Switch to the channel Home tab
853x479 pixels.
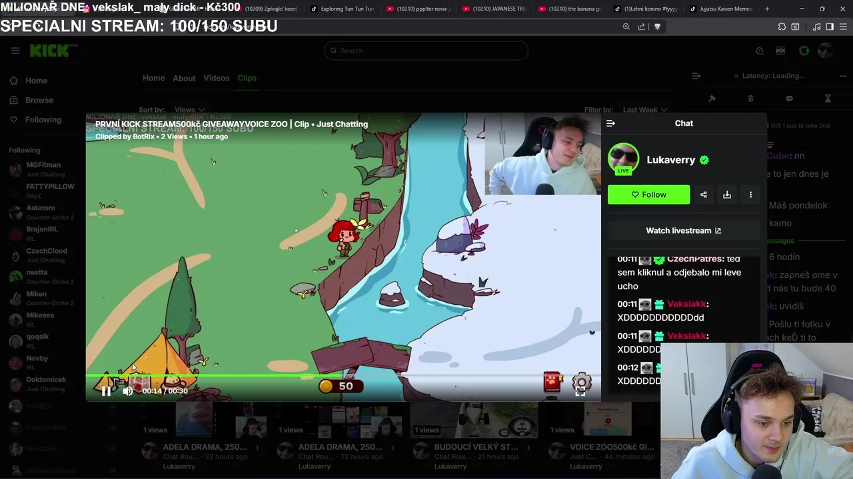coord(153,78)
